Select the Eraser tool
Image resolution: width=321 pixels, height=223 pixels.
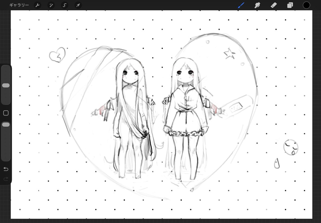coord(274,5)
